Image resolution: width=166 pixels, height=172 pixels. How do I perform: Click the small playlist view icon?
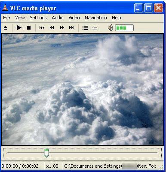pos(95,28)
